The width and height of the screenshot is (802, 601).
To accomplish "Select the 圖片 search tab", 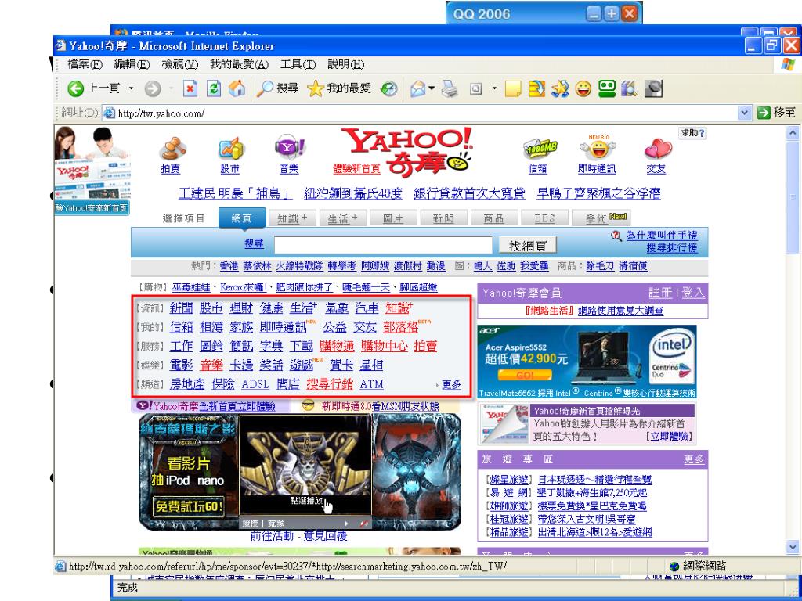I will pyautogui.click(x=393, y=218).
